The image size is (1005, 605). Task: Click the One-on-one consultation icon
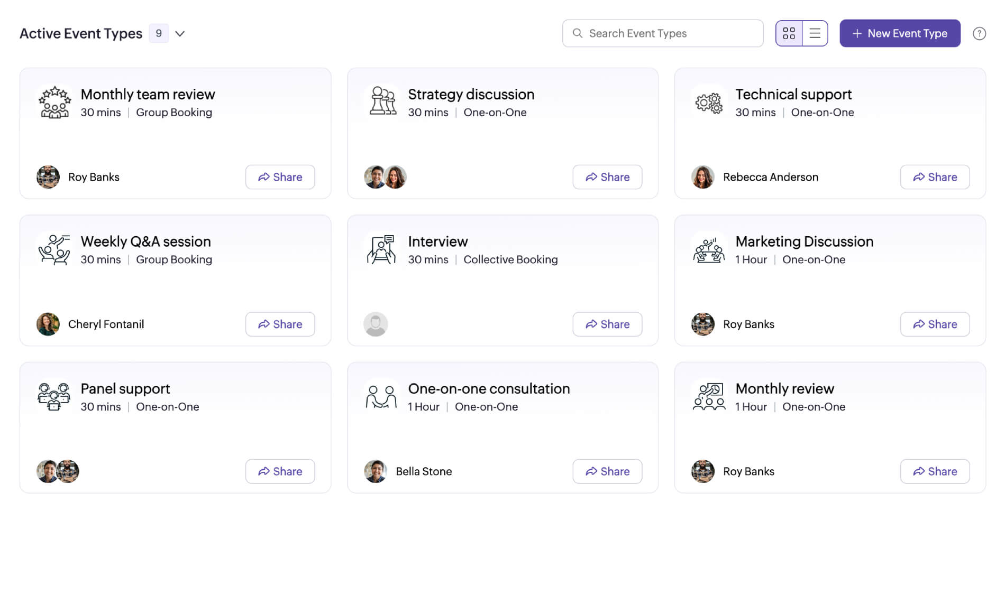click(x=381, y=397)
